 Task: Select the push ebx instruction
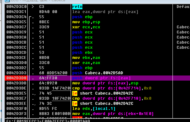coord(82,53)
